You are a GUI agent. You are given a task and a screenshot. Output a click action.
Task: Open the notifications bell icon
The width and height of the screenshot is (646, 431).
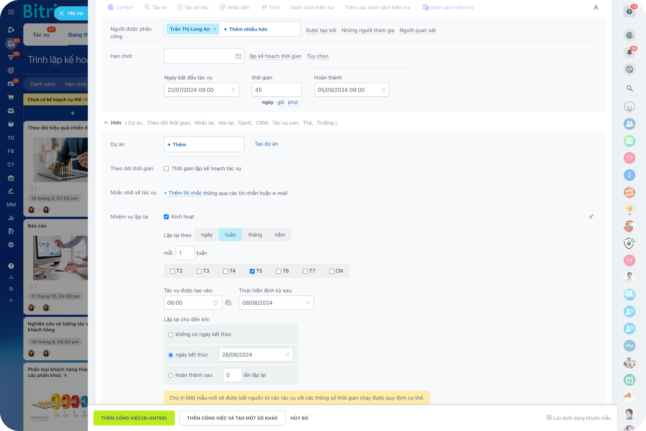click(629, 52)
